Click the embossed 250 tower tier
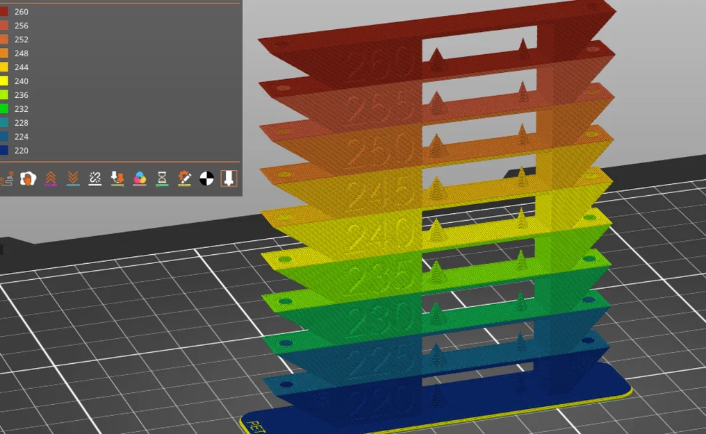This screenshot has width=706, height=434. click(381, 151)
